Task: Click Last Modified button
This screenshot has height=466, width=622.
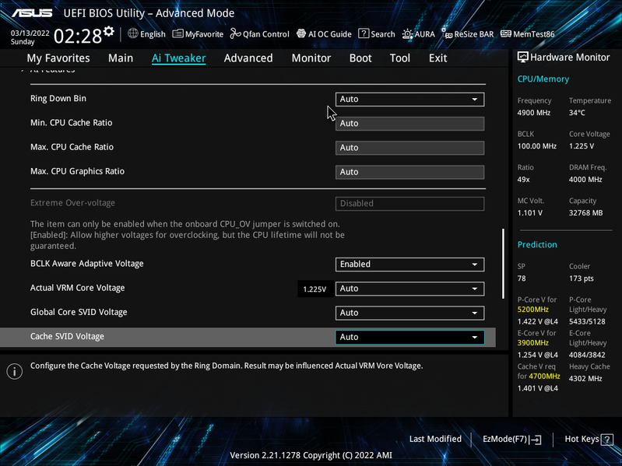Action: [x=435, y=439]
